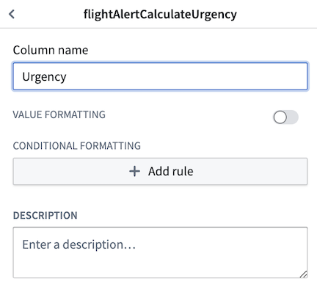Click the CONDITIONAL FORMATTING section heading

(x=77, y=146)
